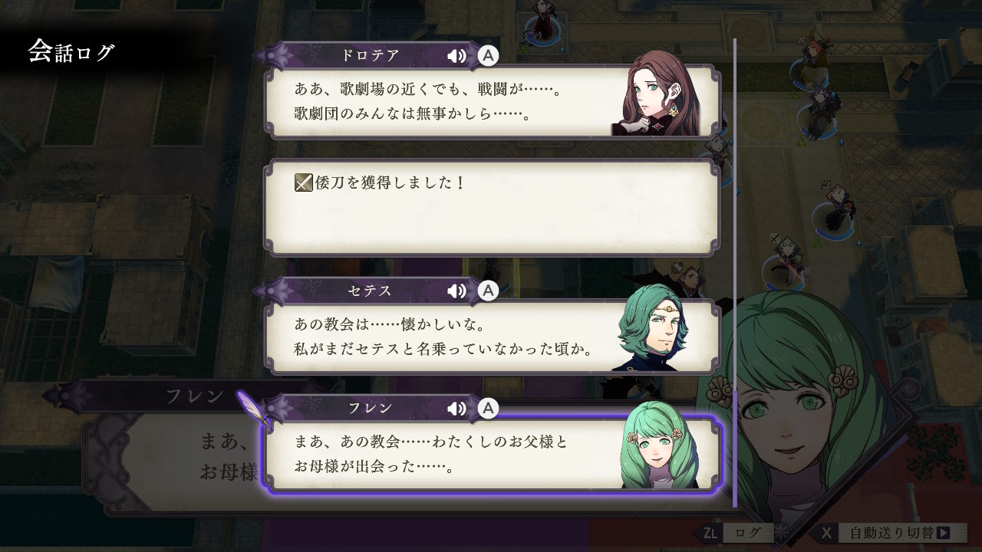
Task: Click the feather quill cursor icon
Action: click(253, 409)
